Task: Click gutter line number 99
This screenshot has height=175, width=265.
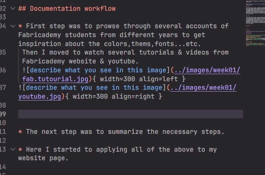Action: click(4, 114)
